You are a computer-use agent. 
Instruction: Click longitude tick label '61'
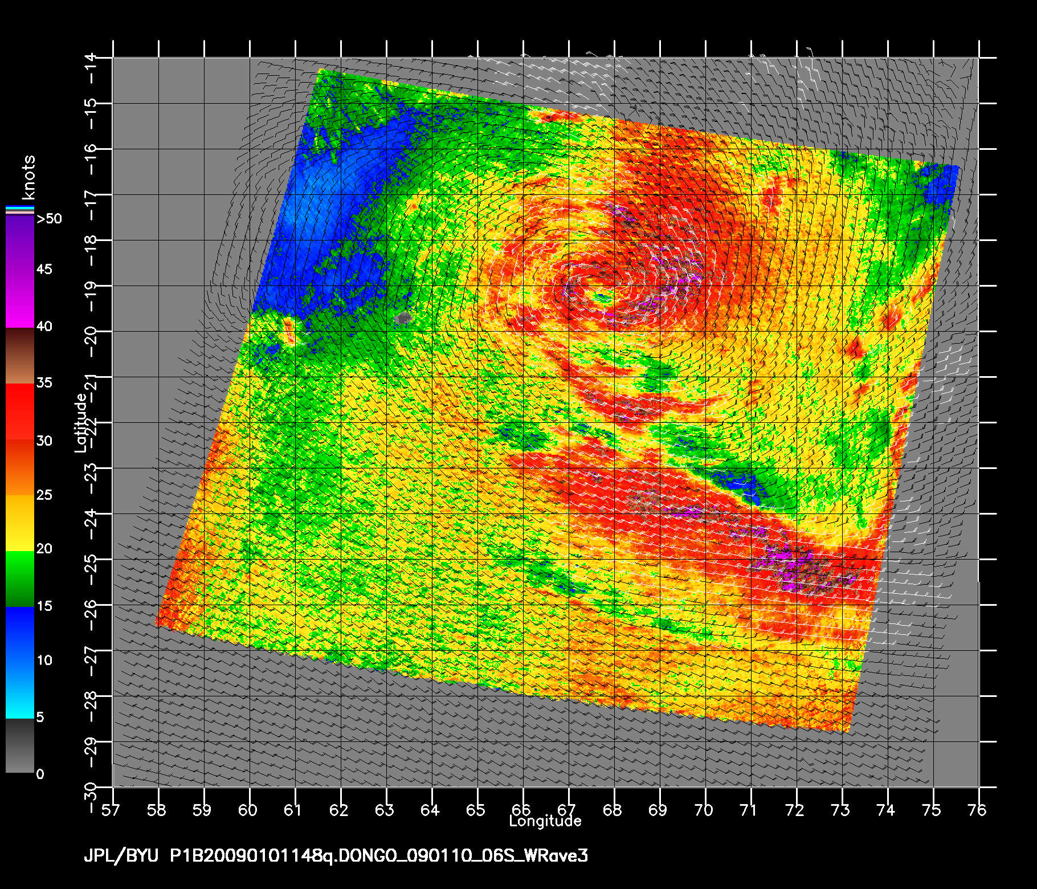pos(293,810)
